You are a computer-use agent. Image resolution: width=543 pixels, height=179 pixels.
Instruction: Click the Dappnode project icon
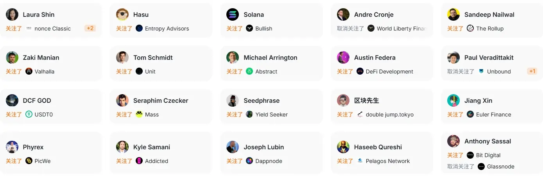click(x=249, y=161)
